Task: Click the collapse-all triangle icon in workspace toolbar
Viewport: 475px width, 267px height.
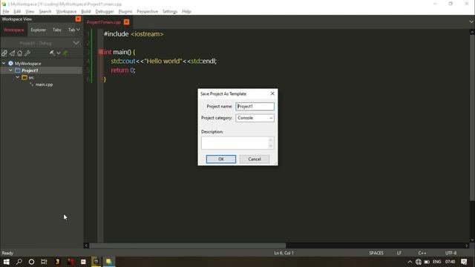Action: [x=12, y=53]
